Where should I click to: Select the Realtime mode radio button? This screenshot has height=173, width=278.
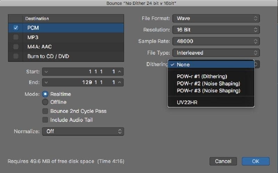tap(45, 94)
